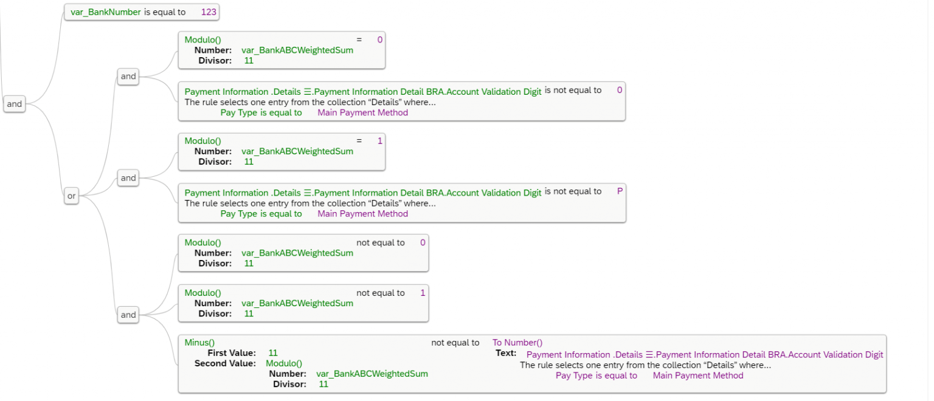Edit the value 123 for var_BankNumber
The width and height of the screenshot is (934, 401).
coord(209,12)
